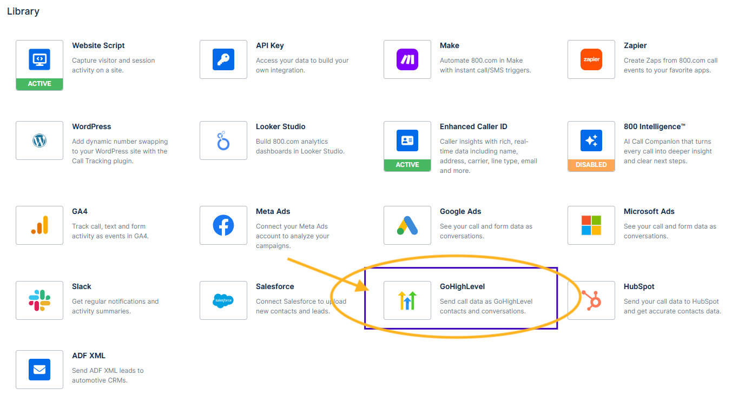This screenshot has width=745, height=402.
Task: Open the ADF XML envelope icon
Action: [39, 370]
